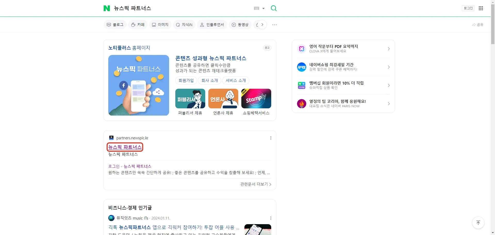
Task: Switch to the 동영상 tab
Action: 240,25
